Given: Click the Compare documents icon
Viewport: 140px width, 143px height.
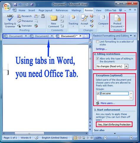Looking at the screenshot, I should click(x=103, y=17).
